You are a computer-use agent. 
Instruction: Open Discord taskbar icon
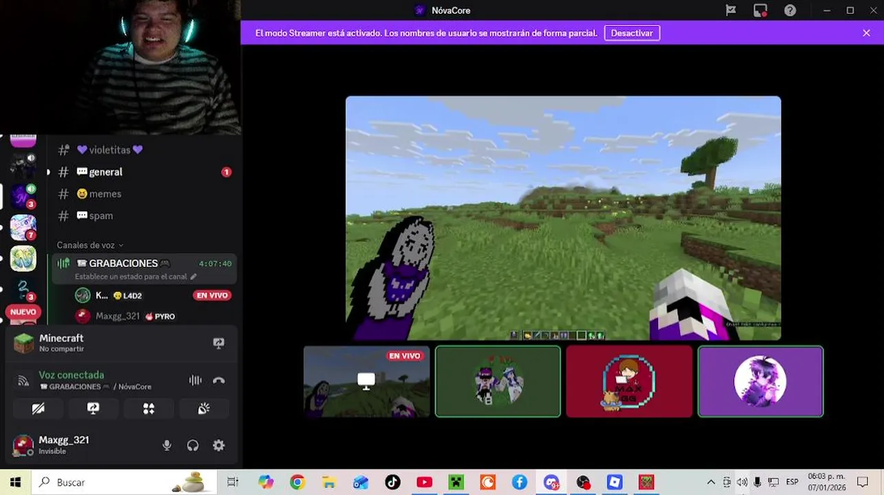click(551, 483)
